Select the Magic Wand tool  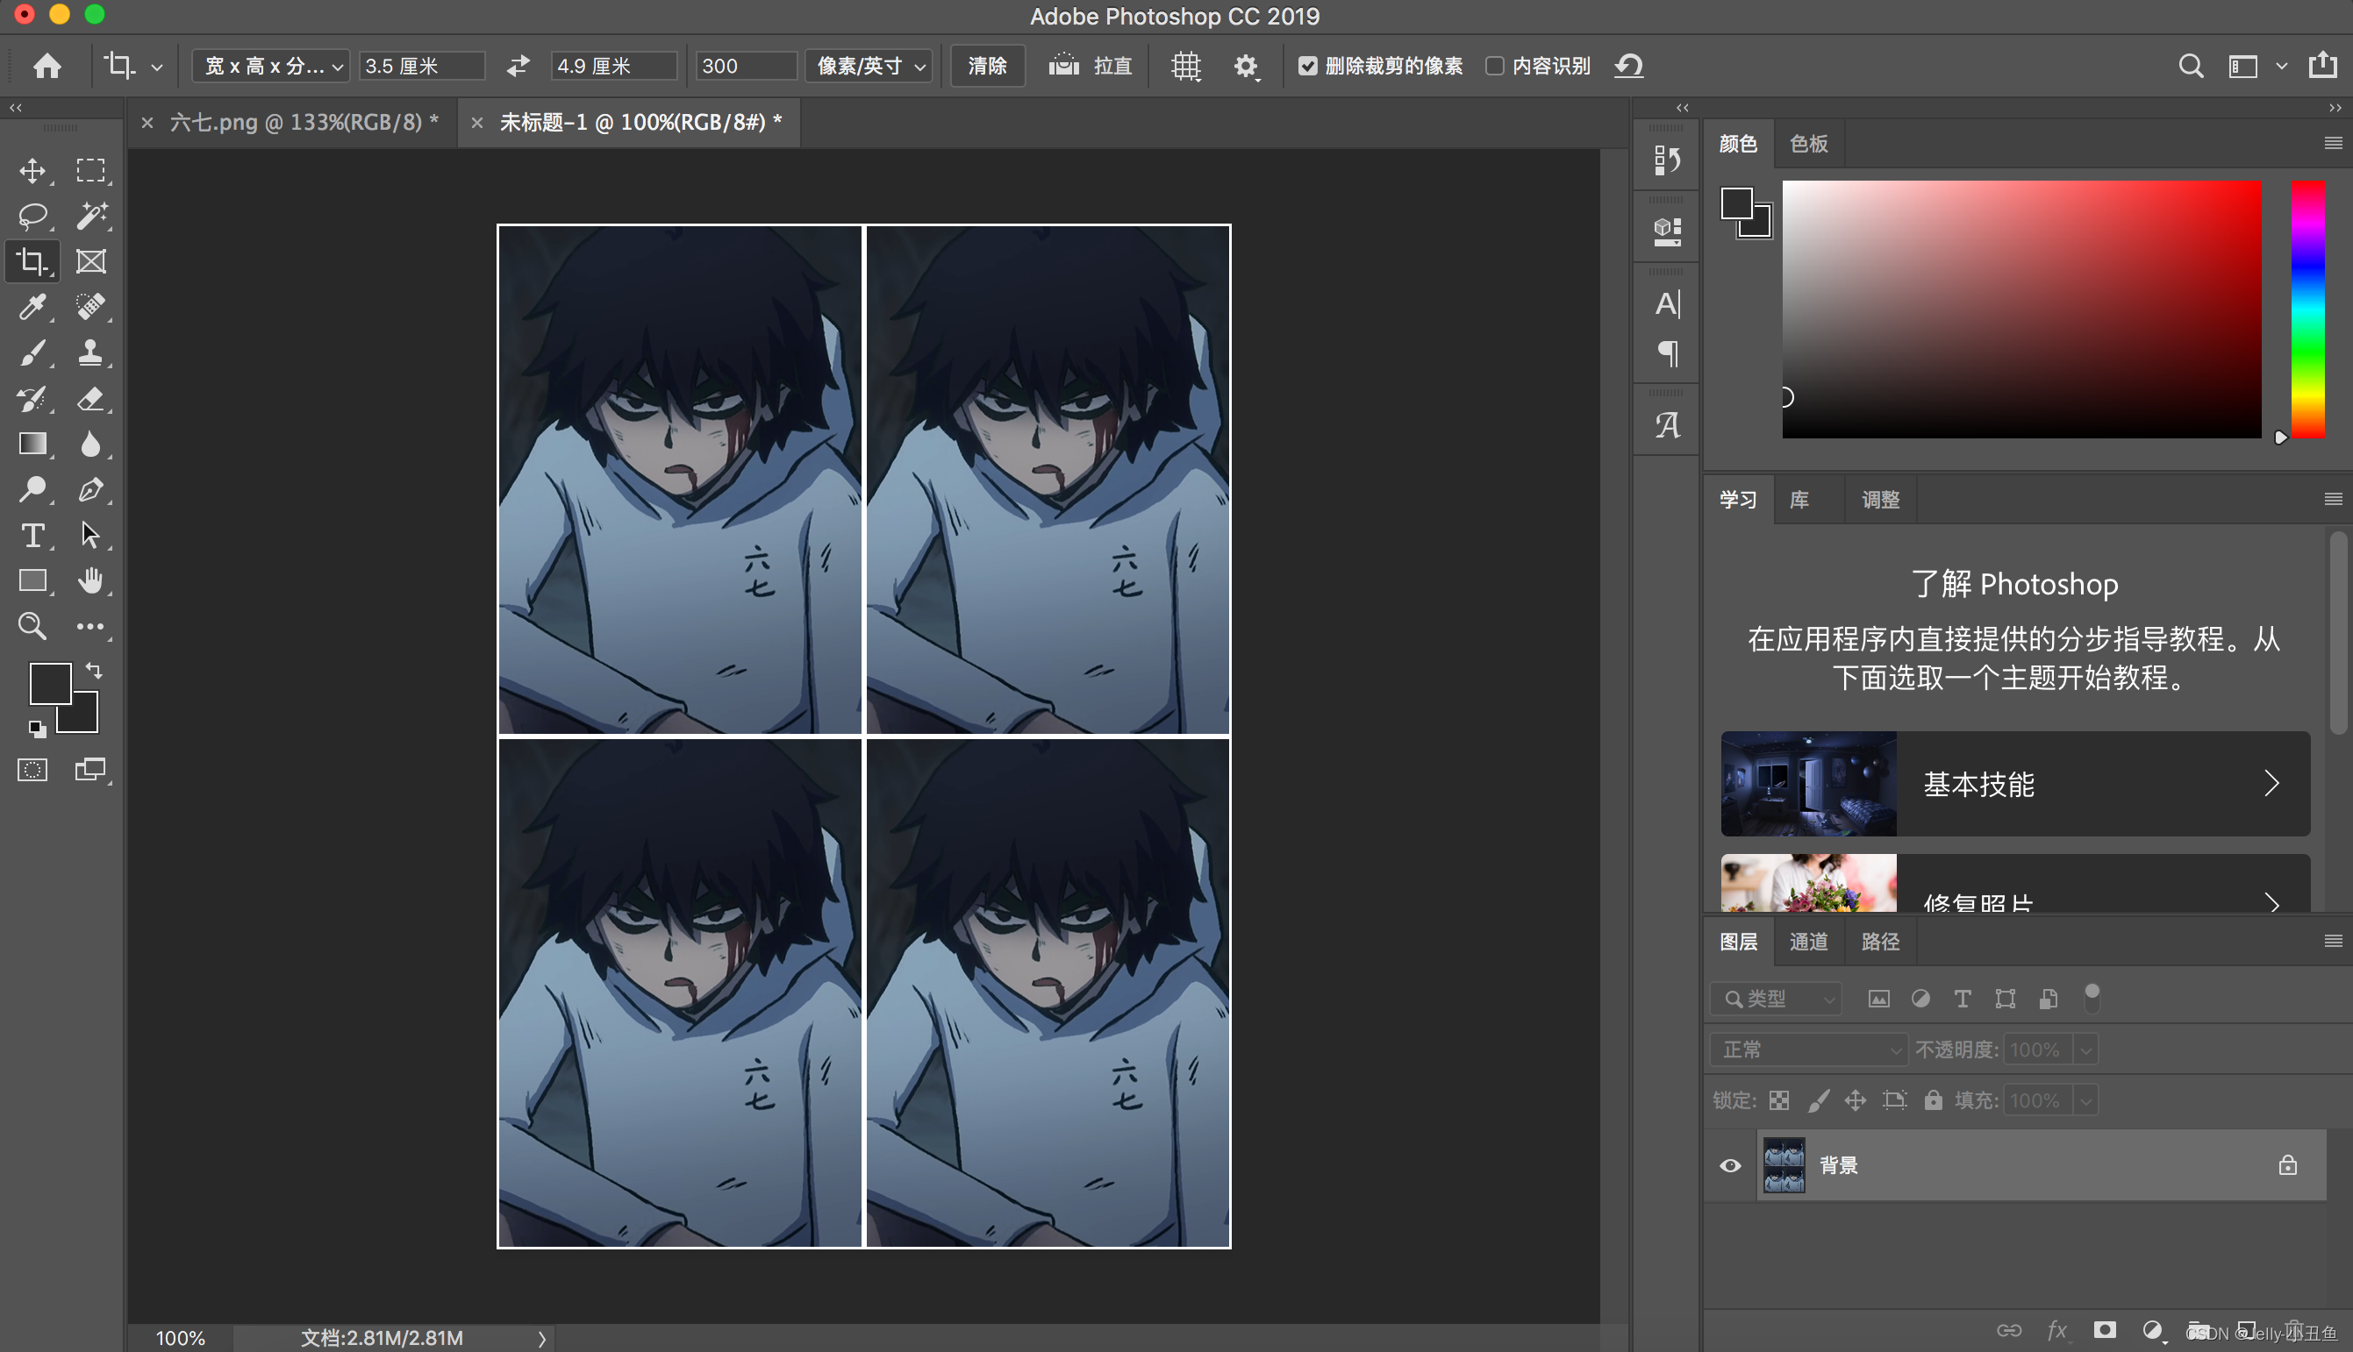pos(90,216)
